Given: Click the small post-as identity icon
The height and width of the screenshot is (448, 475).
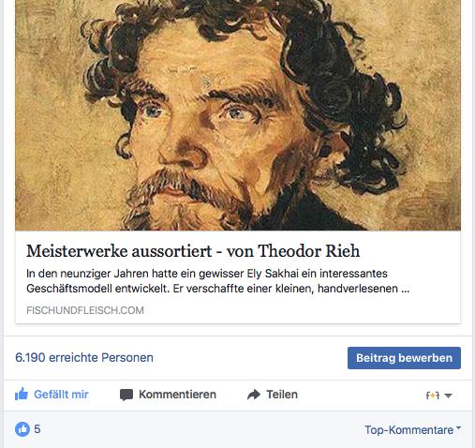Looking at the screenshot, I should point(433,396).
